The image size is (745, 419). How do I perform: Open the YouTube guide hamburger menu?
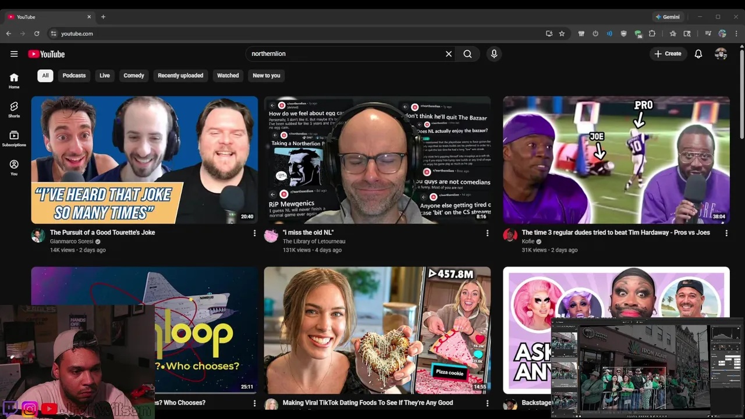[x=14, y=54]
